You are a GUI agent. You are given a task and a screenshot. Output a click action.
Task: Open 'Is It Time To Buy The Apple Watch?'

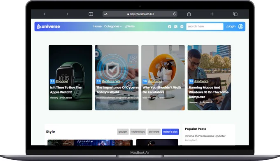click(66, 90)
